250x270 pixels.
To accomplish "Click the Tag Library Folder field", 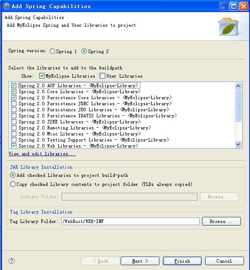I will (130, 221).
